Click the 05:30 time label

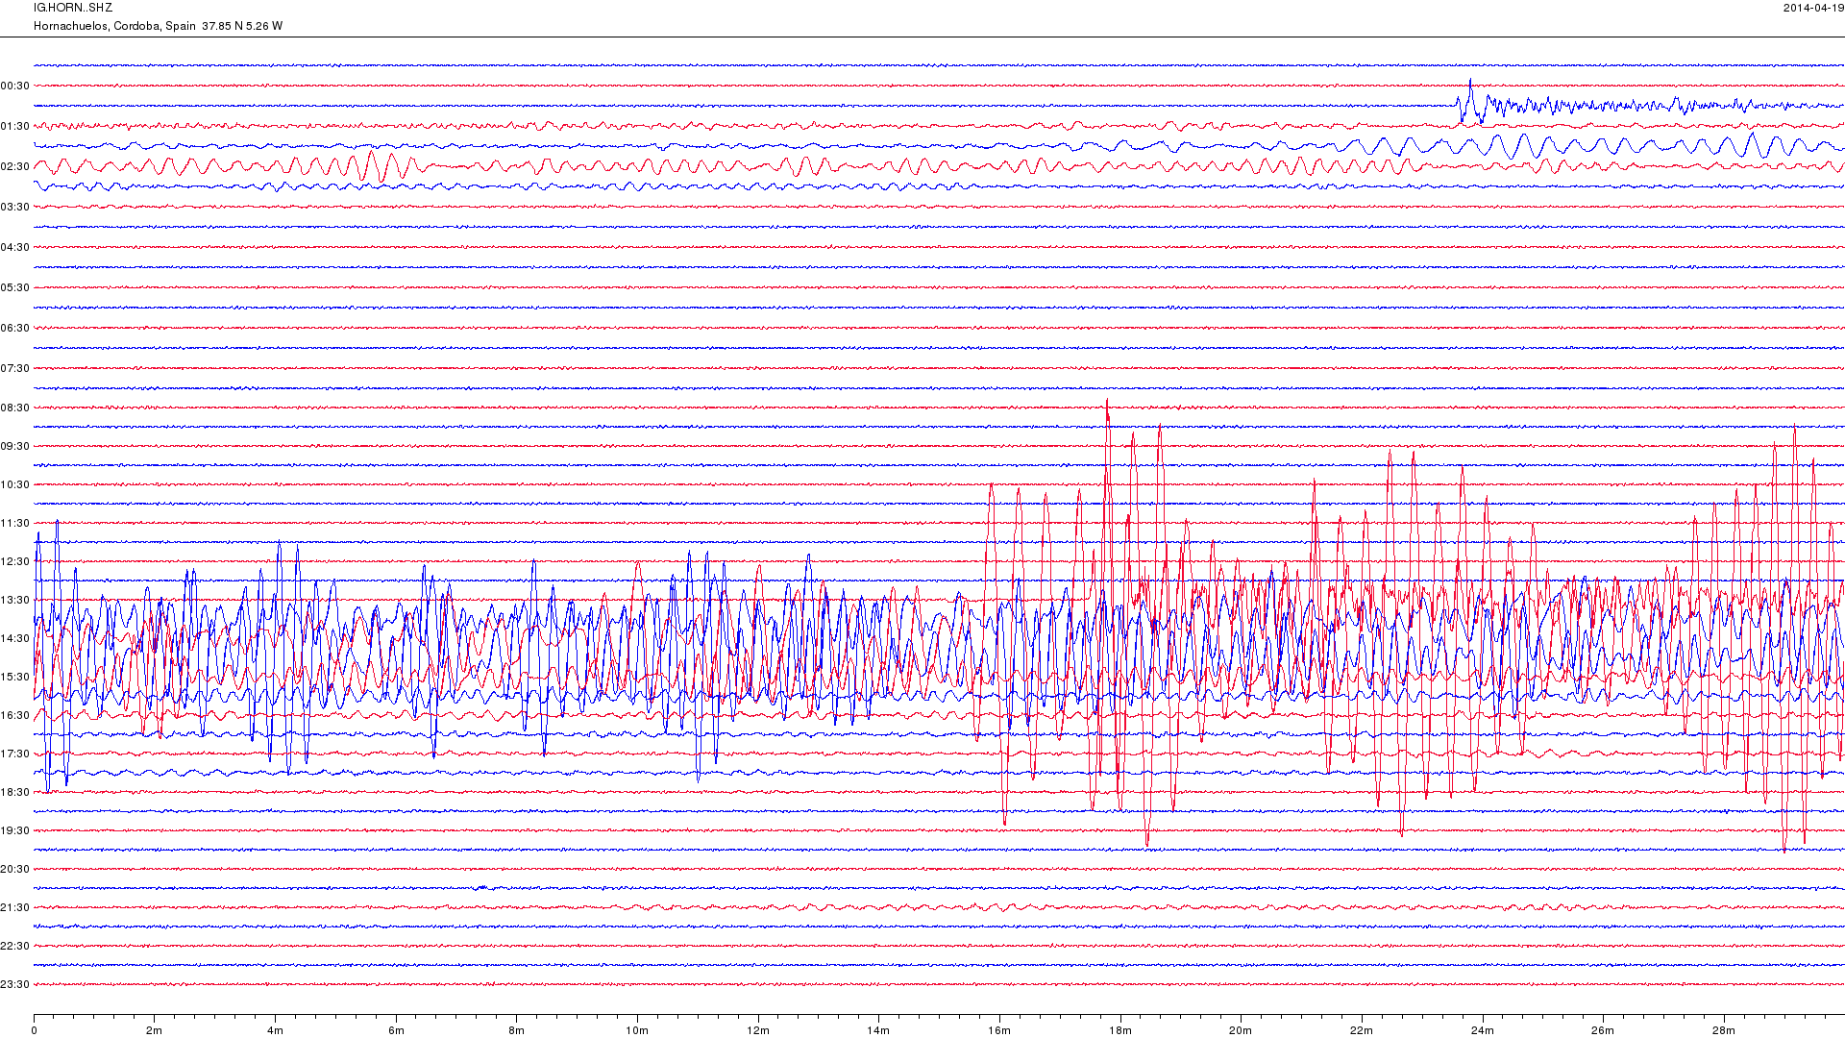click(15, 287)
